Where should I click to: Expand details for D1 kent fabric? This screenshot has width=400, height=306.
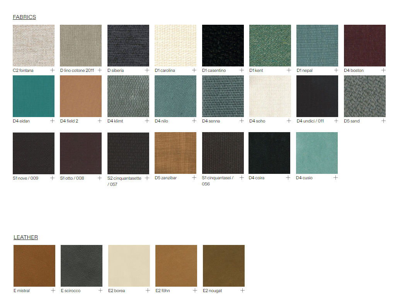click(x=289, y=70)
